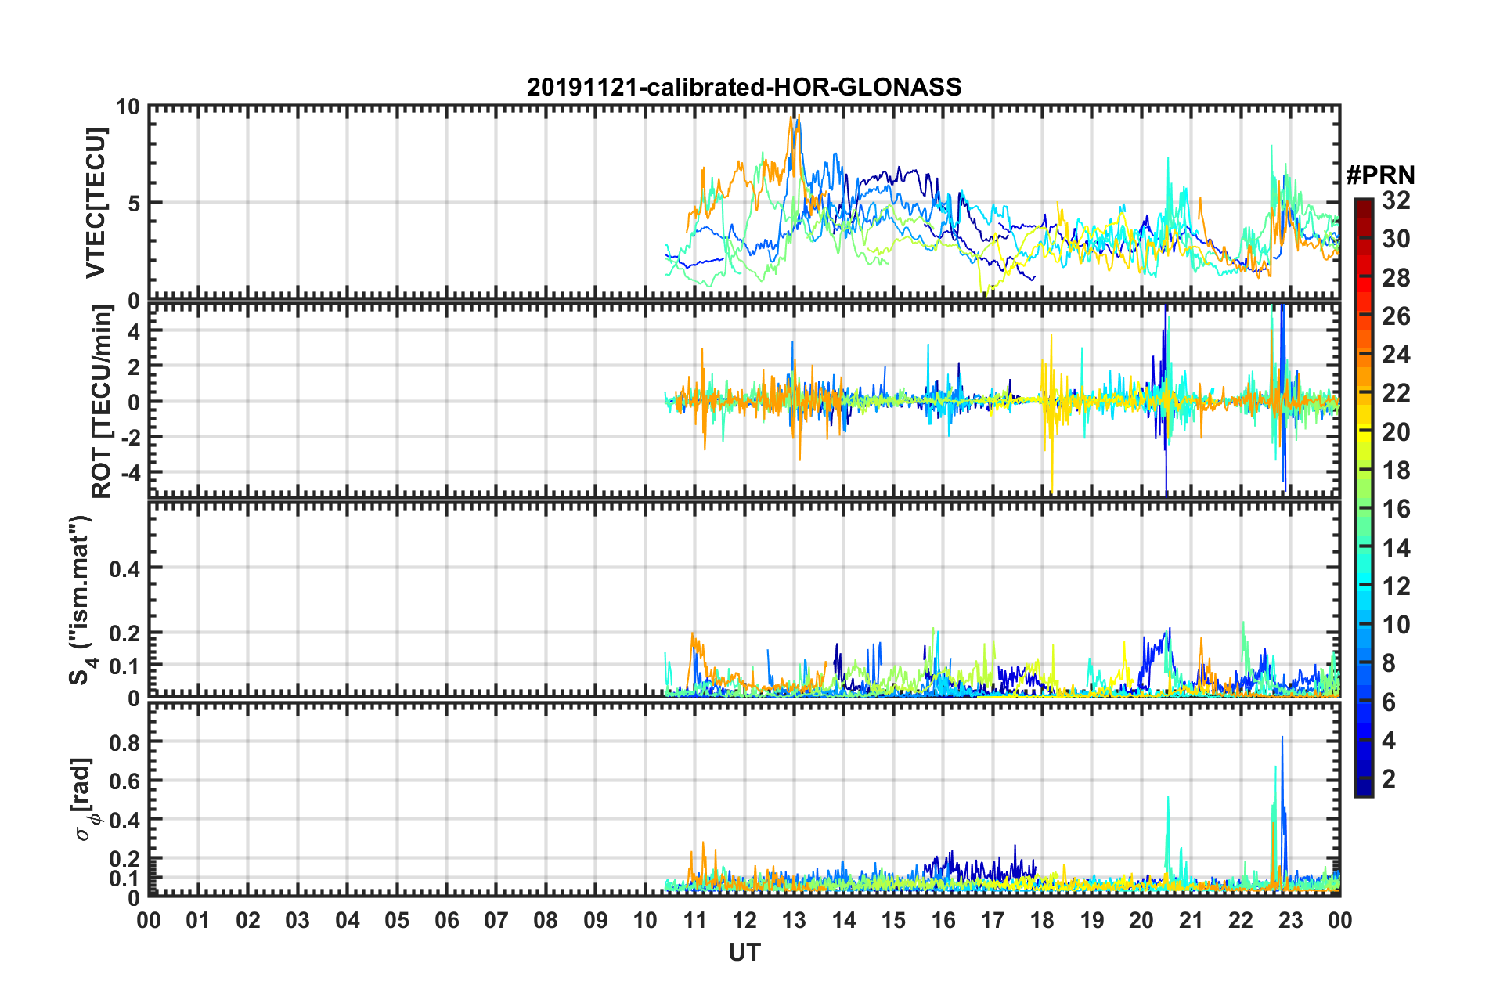1489x996 pixels.
Task: Click the σφ y-axis tick label "0.8"
Action: click(124, 742)
